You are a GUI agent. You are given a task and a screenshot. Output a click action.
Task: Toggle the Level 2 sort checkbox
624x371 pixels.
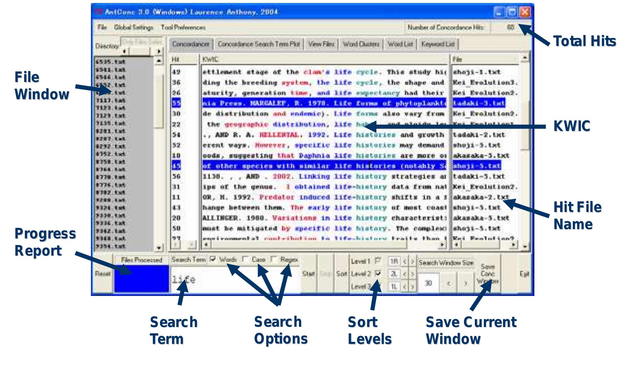(378, 274)
